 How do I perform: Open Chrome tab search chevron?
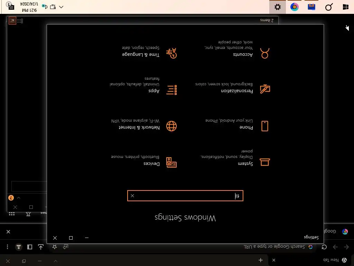(56, 261)
